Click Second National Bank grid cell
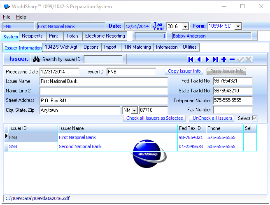Screen dimensions: 270x205 pyautogui.click(x=118, y=147)
